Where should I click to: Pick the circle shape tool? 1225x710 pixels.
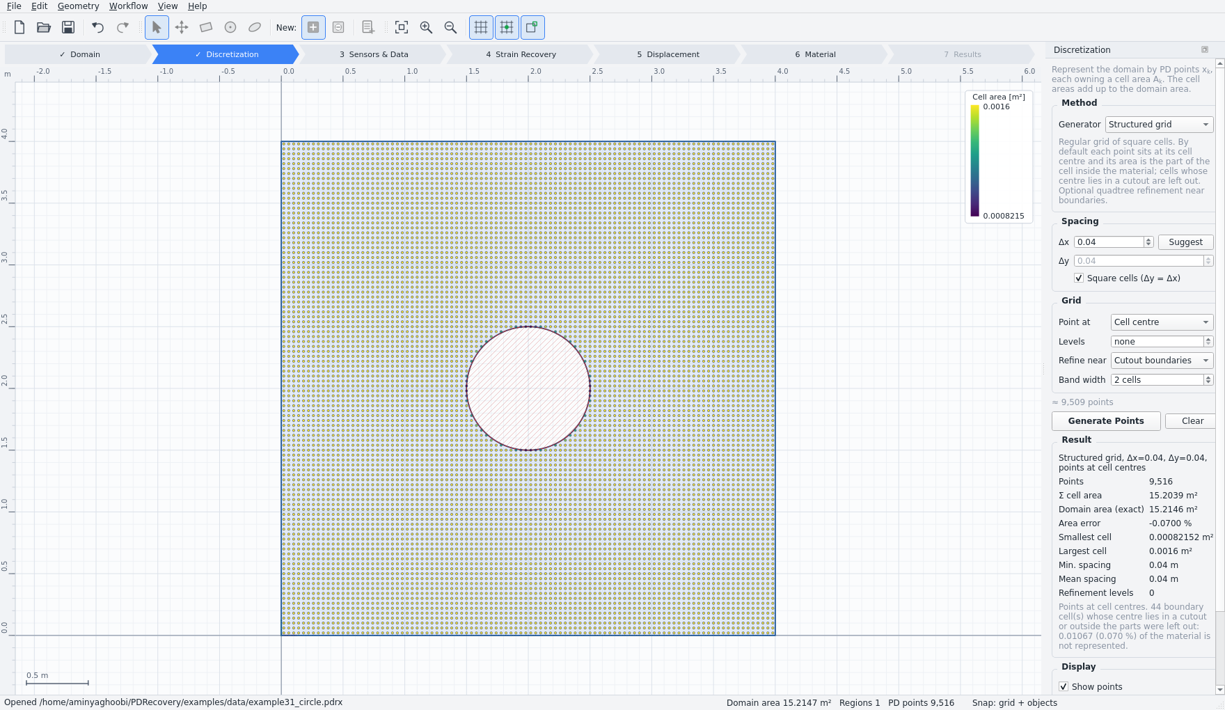(x=230, y=27)
